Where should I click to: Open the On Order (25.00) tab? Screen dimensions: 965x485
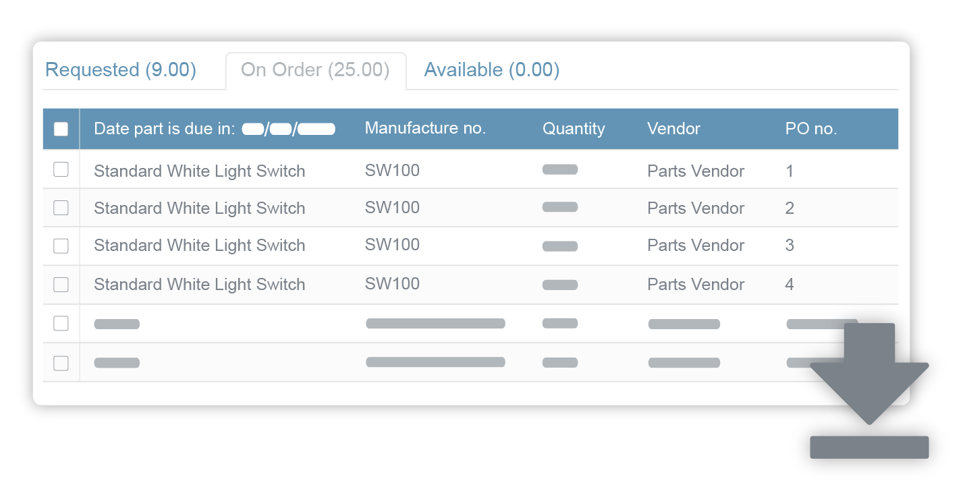click(x=315, y=70)
